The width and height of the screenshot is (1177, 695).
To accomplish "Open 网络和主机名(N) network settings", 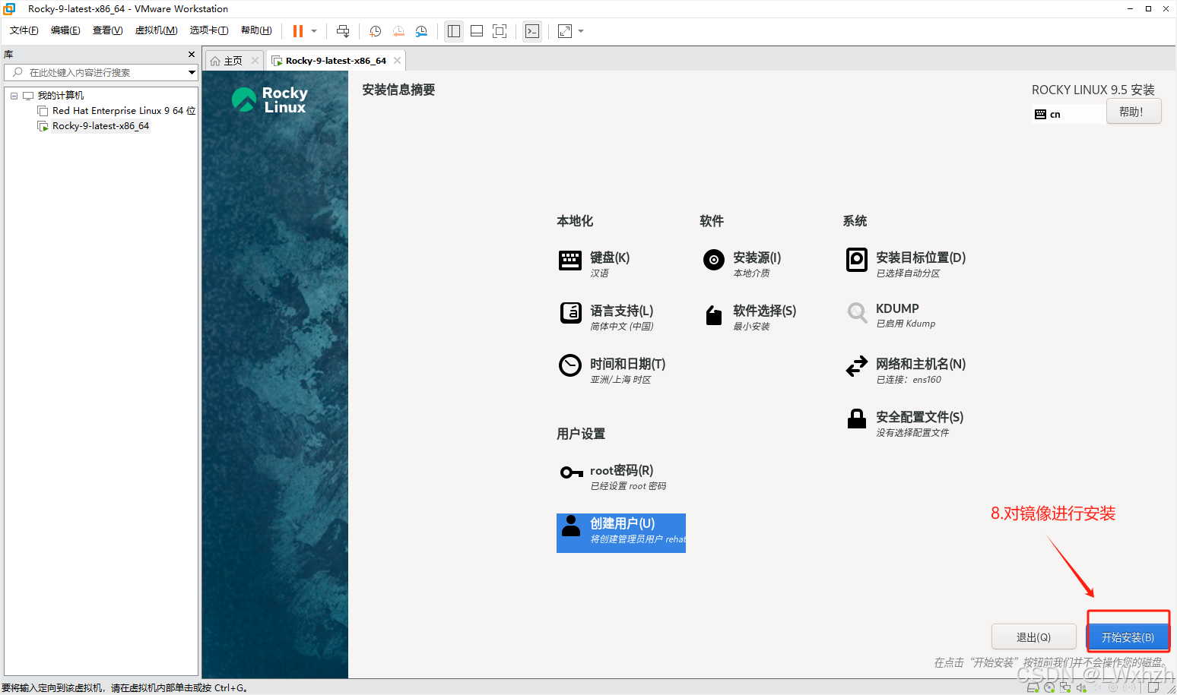I will (x=906, y=370).
